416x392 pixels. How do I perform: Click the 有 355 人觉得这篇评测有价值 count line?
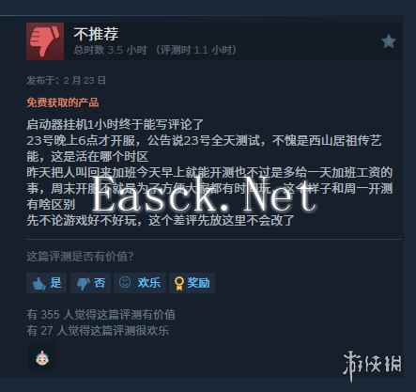100,315
